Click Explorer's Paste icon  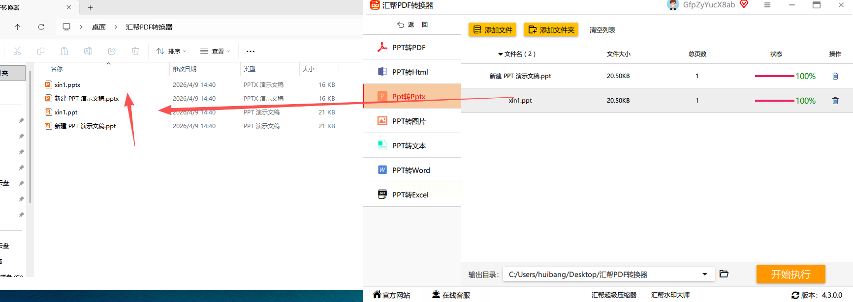(x=64, y=51)
